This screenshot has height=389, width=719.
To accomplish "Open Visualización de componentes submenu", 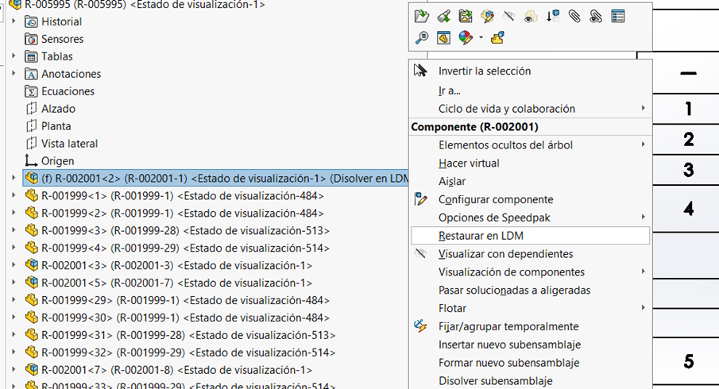I will [530, 272].
